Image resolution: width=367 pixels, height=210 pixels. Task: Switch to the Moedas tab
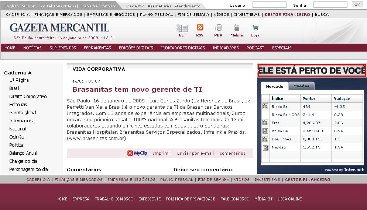tap(301, 86)
